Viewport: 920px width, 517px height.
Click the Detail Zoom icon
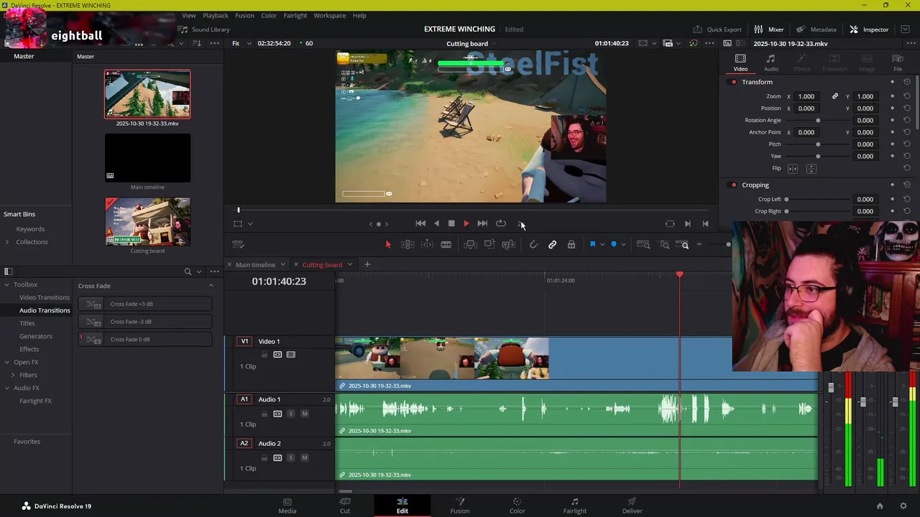664,245
